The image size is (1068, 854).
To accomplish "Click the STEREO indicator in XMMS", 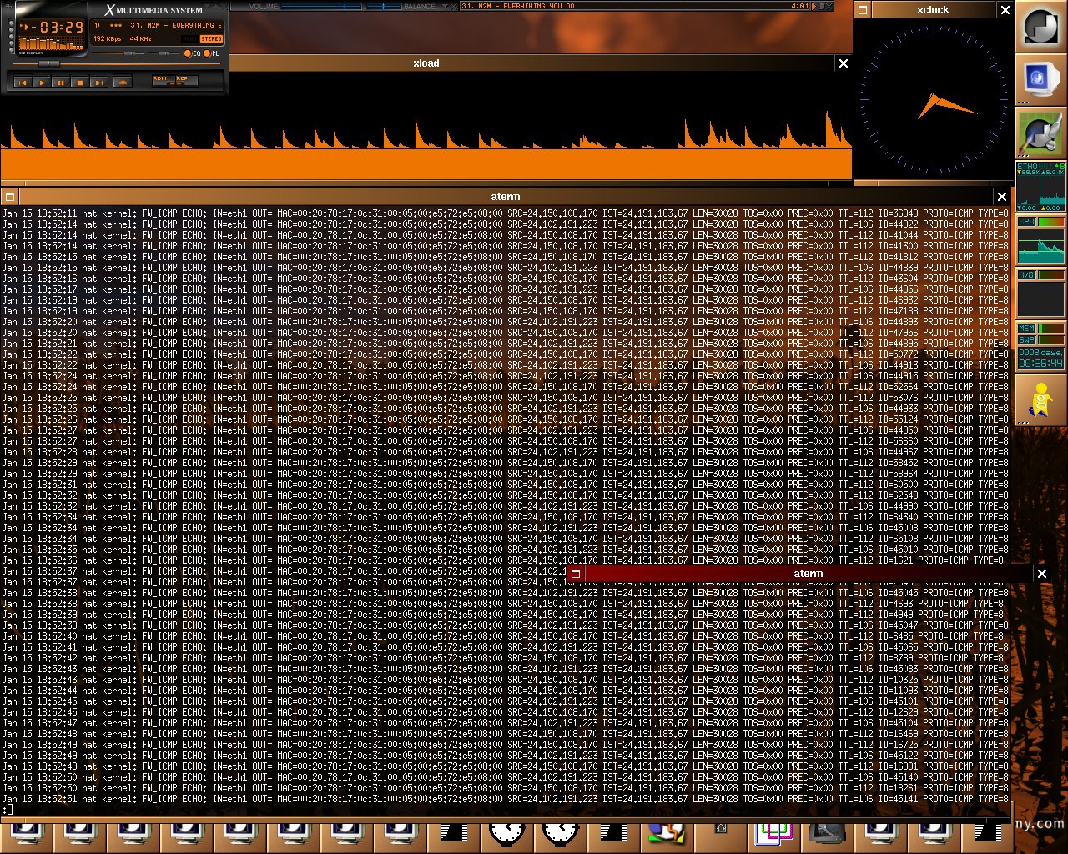I will [211, 38].
